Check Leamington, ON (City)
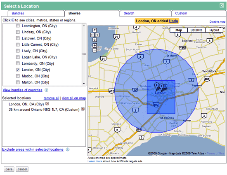The height and width of the screenshot is (175, 227). click(18, 26)
